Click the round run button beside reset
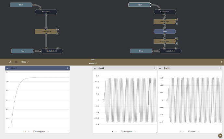224x139 pixels. [x=16, y=62]
